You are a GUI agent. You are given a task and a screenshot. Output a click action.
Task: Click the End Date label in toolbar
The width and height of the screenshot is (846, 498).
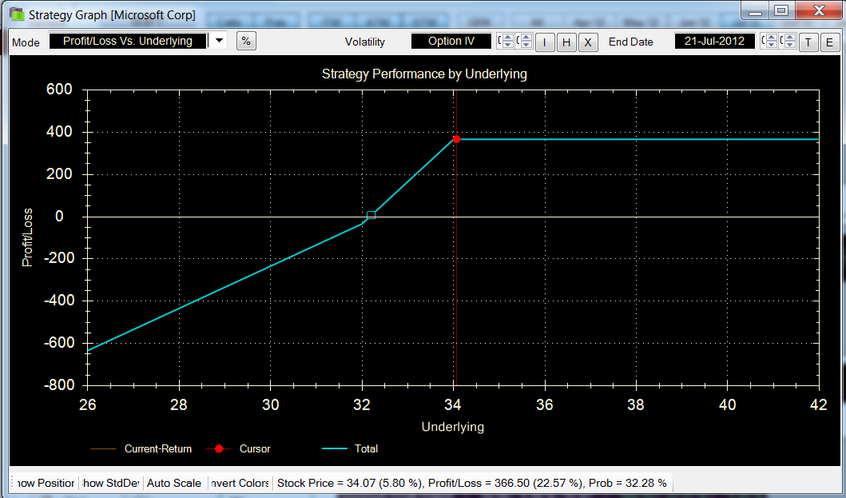click(x=631, y=42)
